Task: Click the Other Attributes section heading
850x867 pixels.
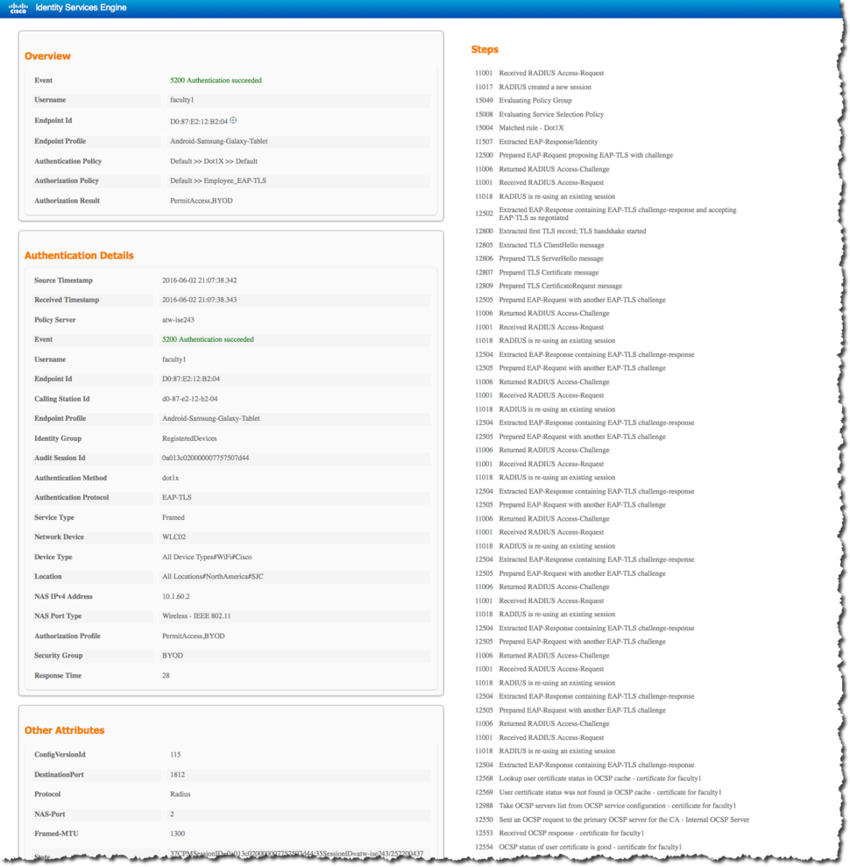Action: (x=64, y=730)
